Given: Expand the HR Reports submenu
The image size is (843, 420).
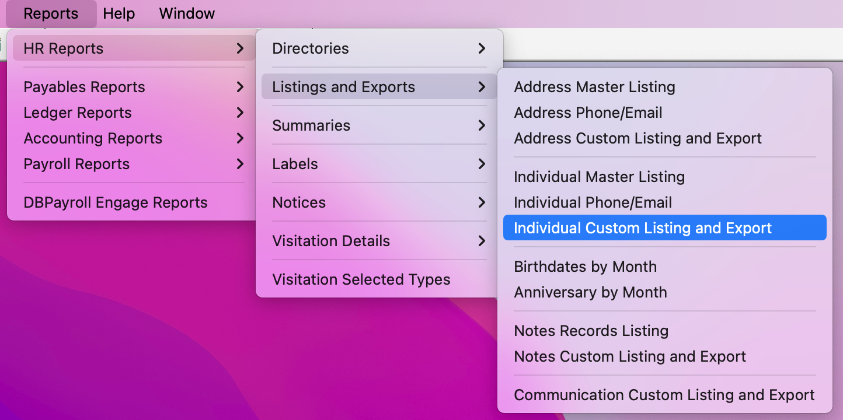Looking at the screenshot, I should coord(133,48).
